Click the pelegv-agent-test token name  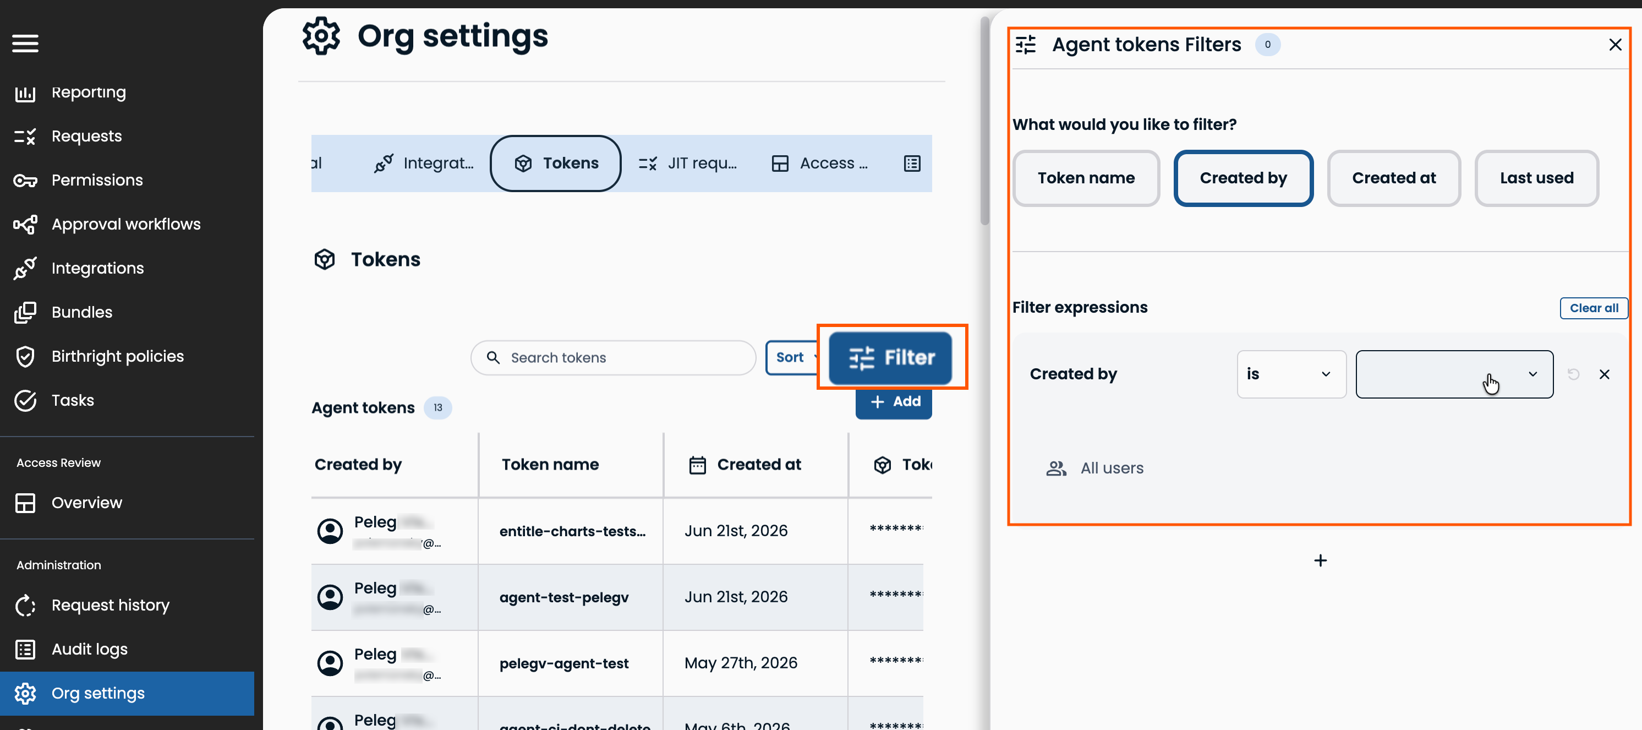564,664
